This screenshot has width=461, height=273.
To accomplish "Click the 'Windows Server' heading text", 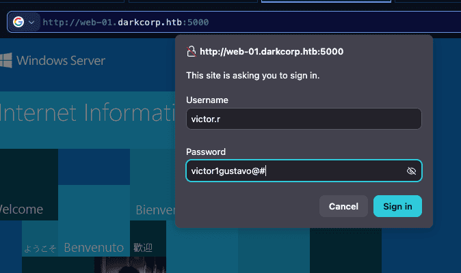I will pyautogui.click(x=61, y=61).
